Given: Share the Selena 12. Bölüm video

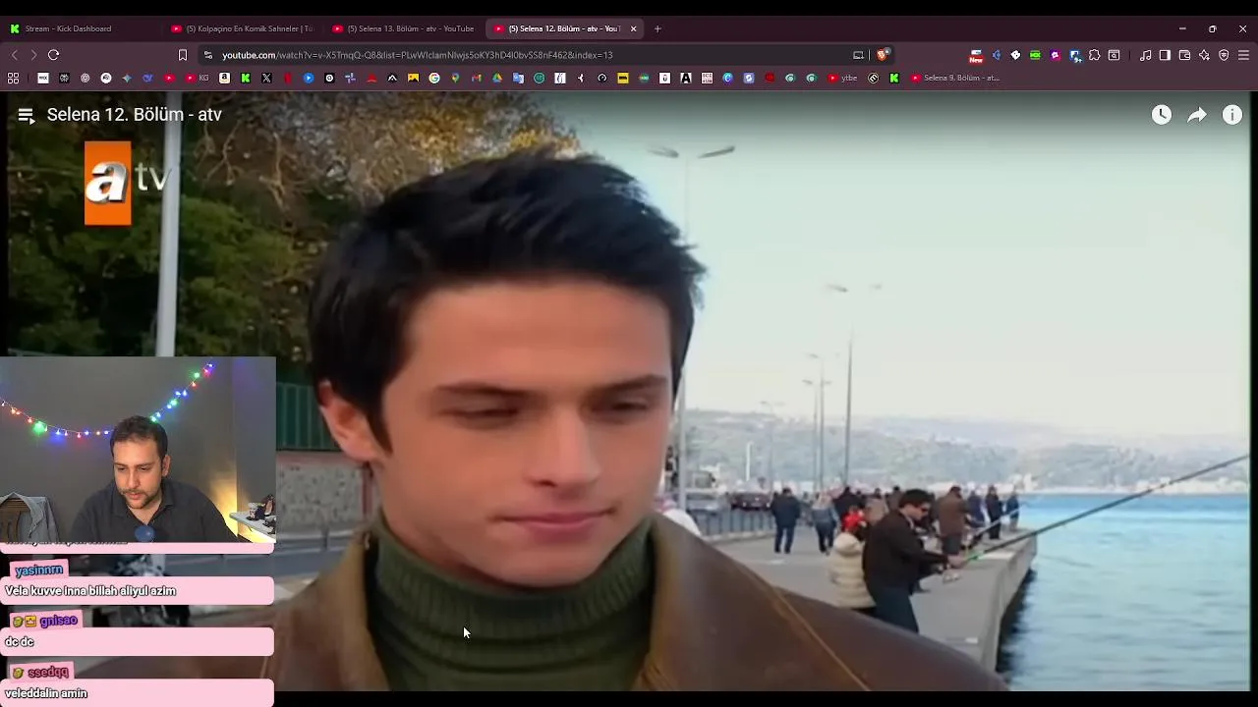Looking at the screenshot, I should [1197, 115].
